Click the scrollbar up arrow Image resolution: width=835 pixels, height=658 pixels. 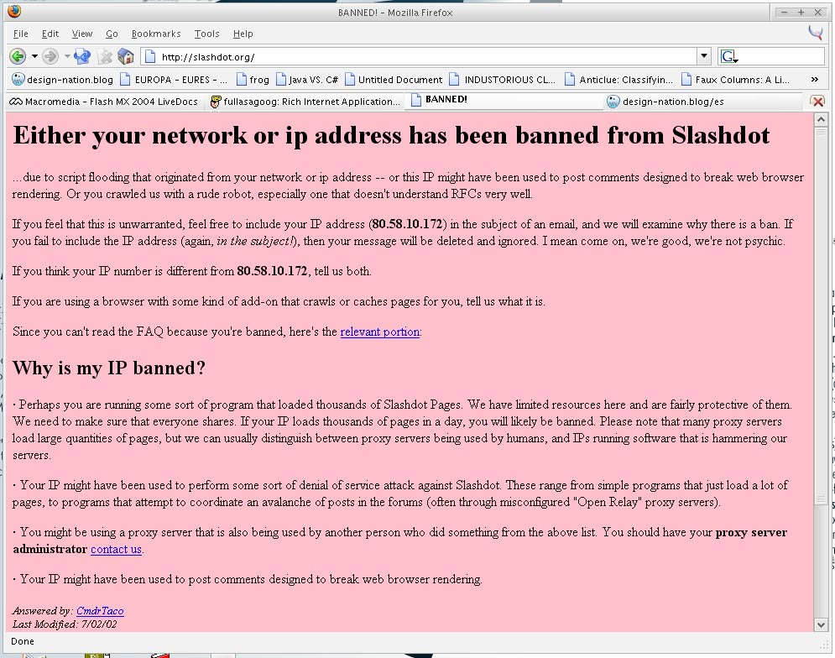click(x=821, y=119)
